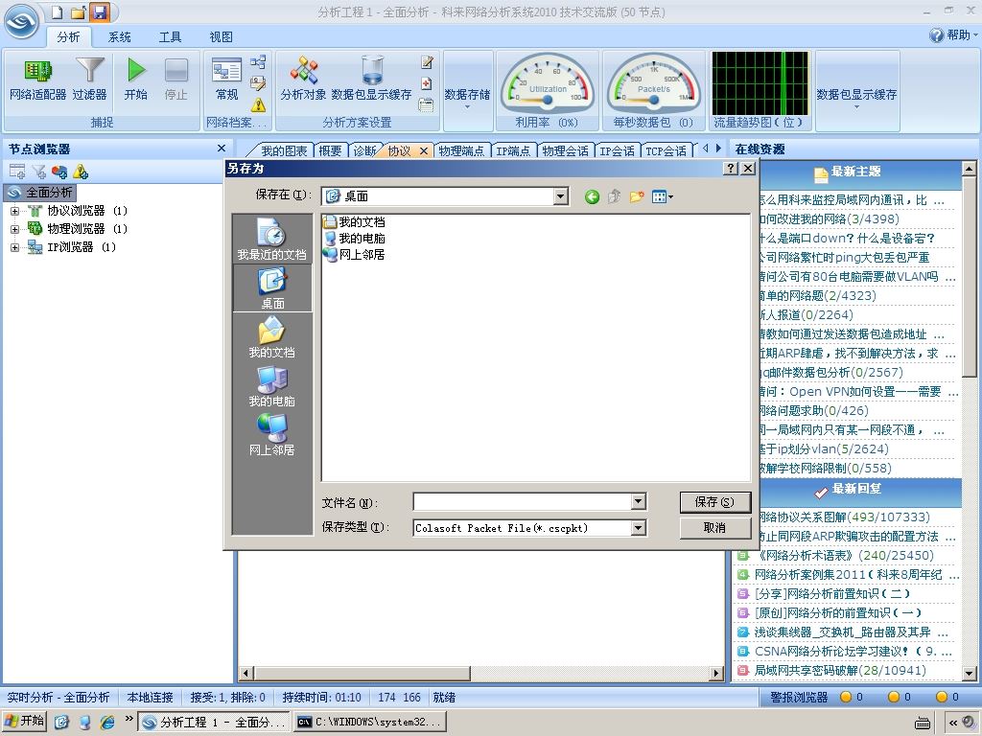The height and width of the screenshot is (736, 982).
Task: Click the Windows 开始 start button
Action: [24, 721]
